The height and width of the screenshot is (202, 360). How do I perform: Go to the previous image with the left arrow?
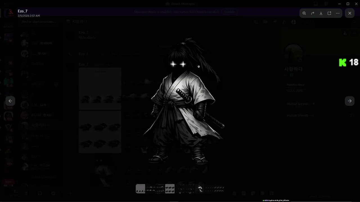click(10, 101)
